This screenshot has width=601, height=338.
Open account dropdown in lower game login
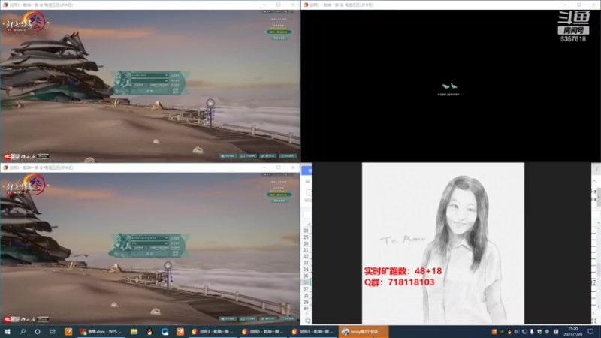[166, 238]
